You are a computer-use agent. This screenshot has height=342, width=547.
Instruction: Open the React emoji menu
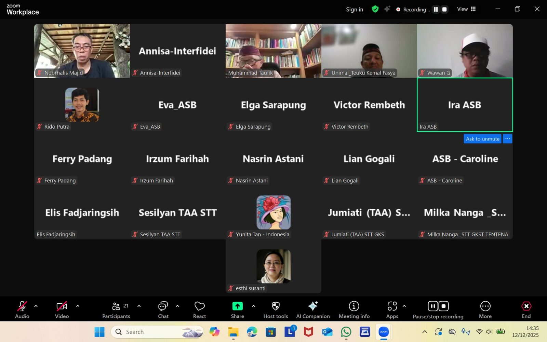point(199,310)
